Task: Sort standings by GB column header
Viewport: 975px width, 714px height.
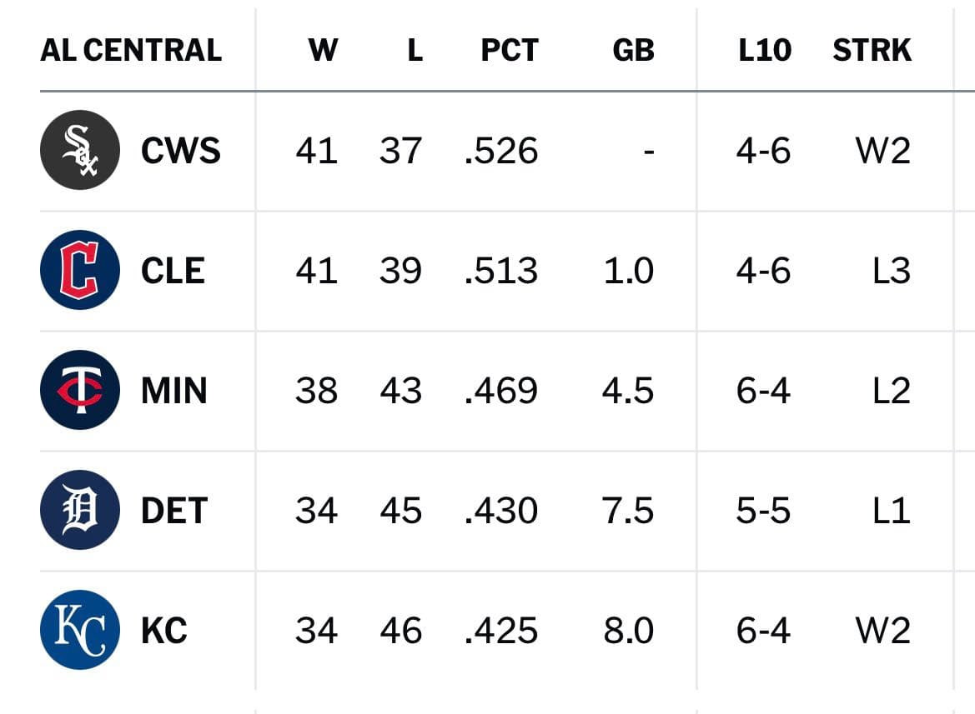Action: coord(634,50)
